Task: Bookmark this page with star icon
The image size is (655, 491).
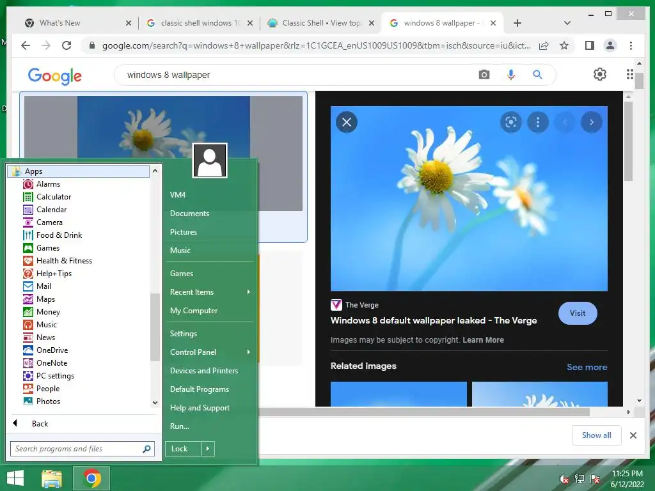Action: (564, 45)
